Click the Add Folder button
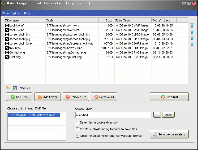The image size is (198, 150). coord(48,97)
